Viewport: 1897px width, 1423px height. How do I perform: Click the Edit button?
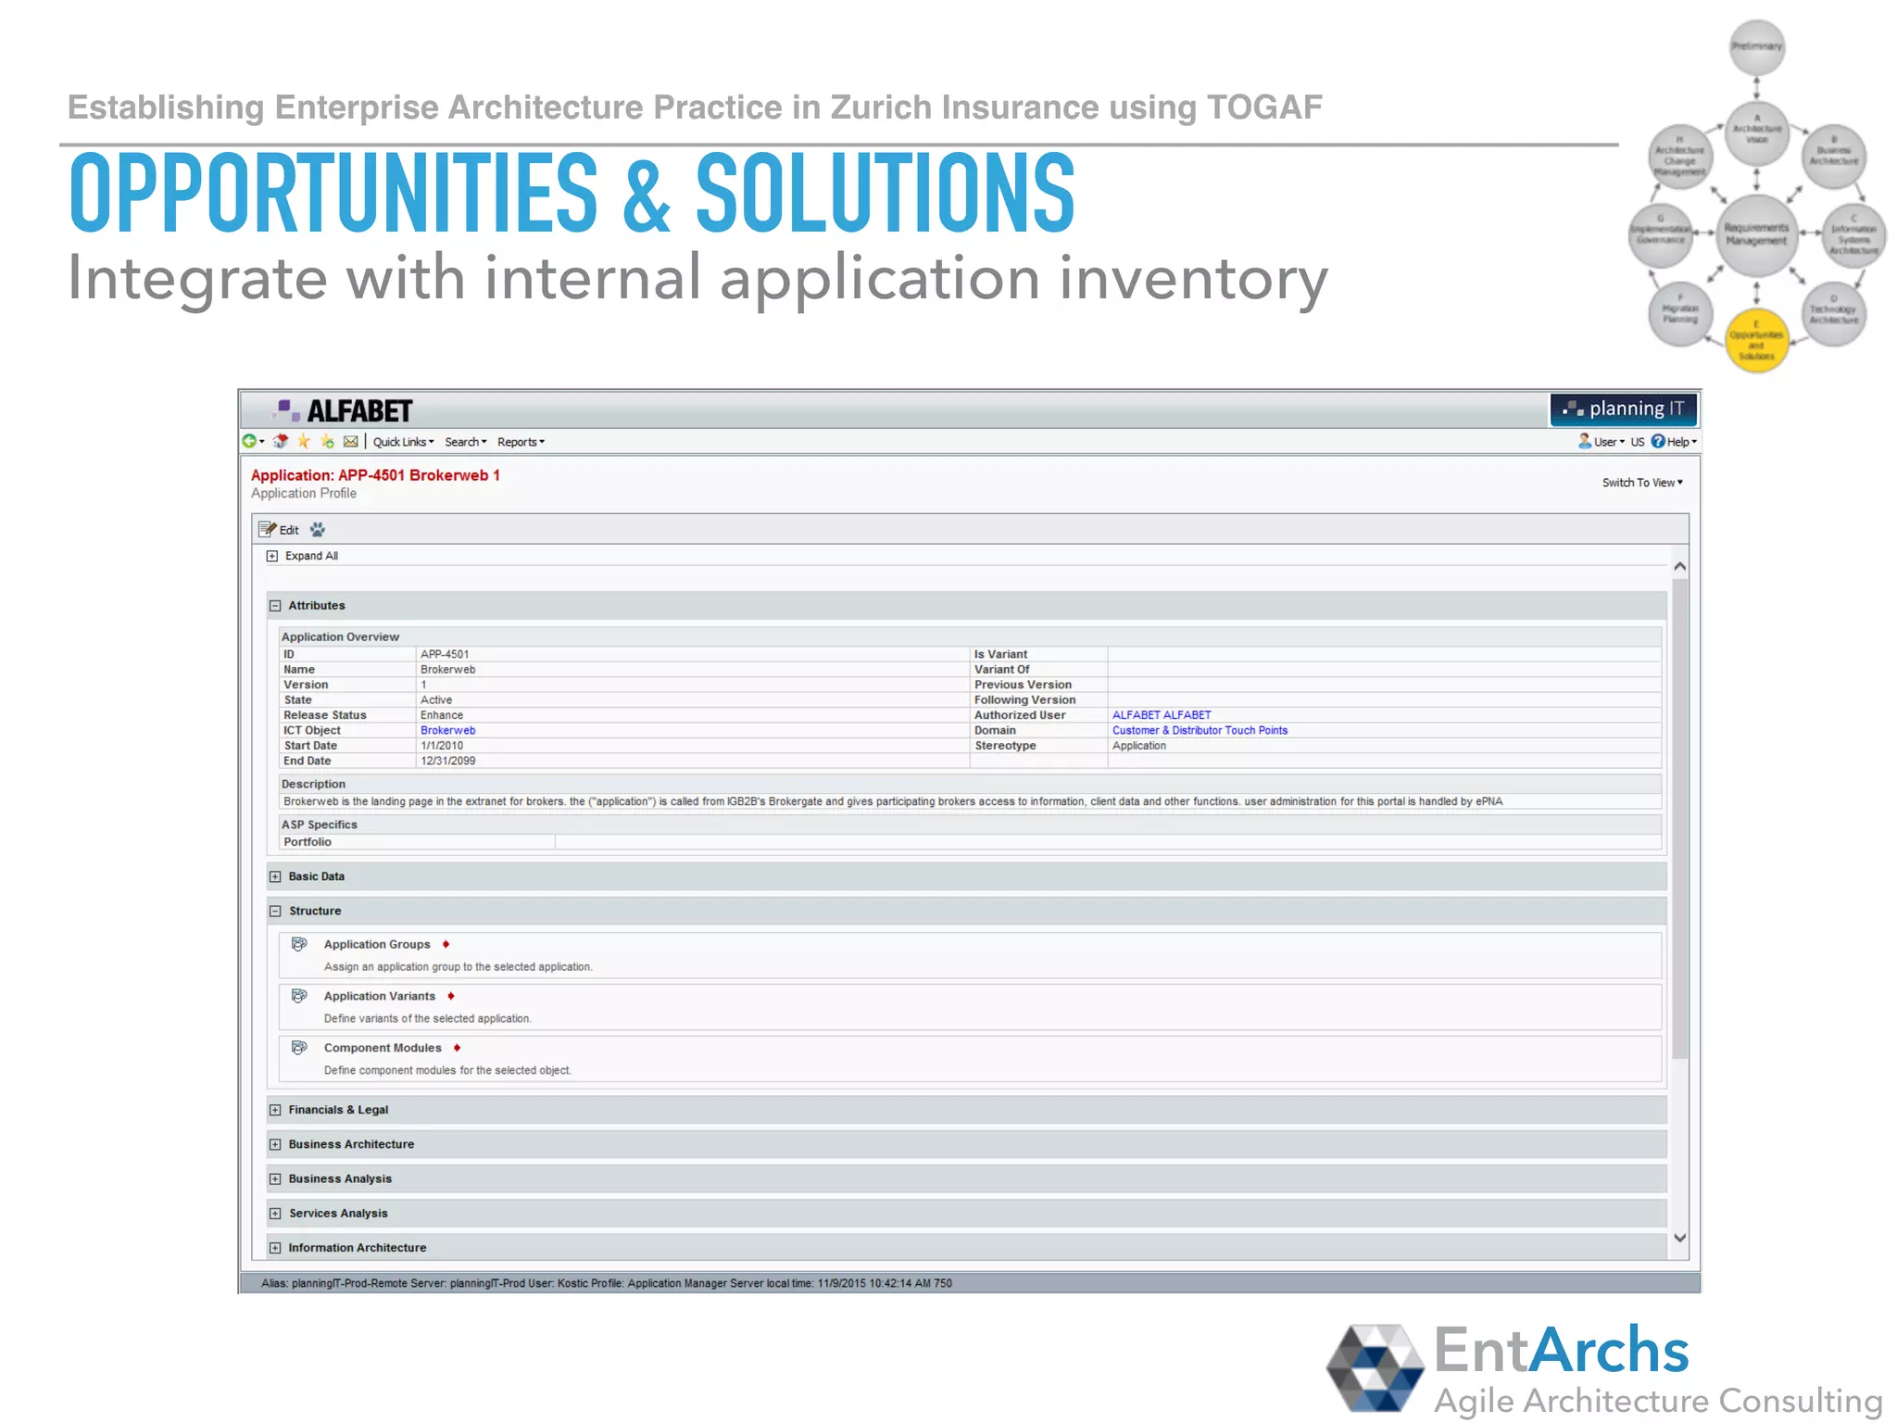click(279, 530)
